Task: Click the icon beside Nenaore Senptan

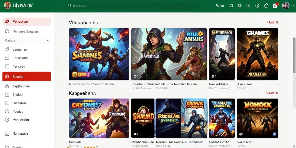Action: 7,31
